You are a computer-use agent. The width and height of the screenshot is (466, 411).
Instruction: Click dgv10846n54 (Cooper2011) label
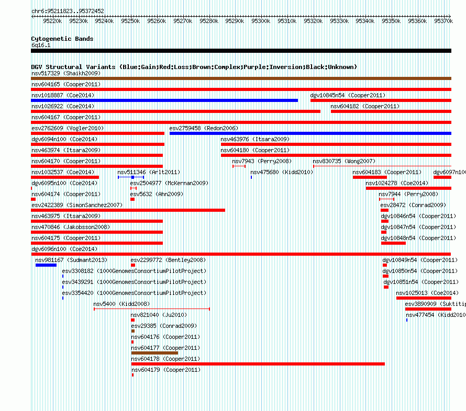[x=418, y=216]
